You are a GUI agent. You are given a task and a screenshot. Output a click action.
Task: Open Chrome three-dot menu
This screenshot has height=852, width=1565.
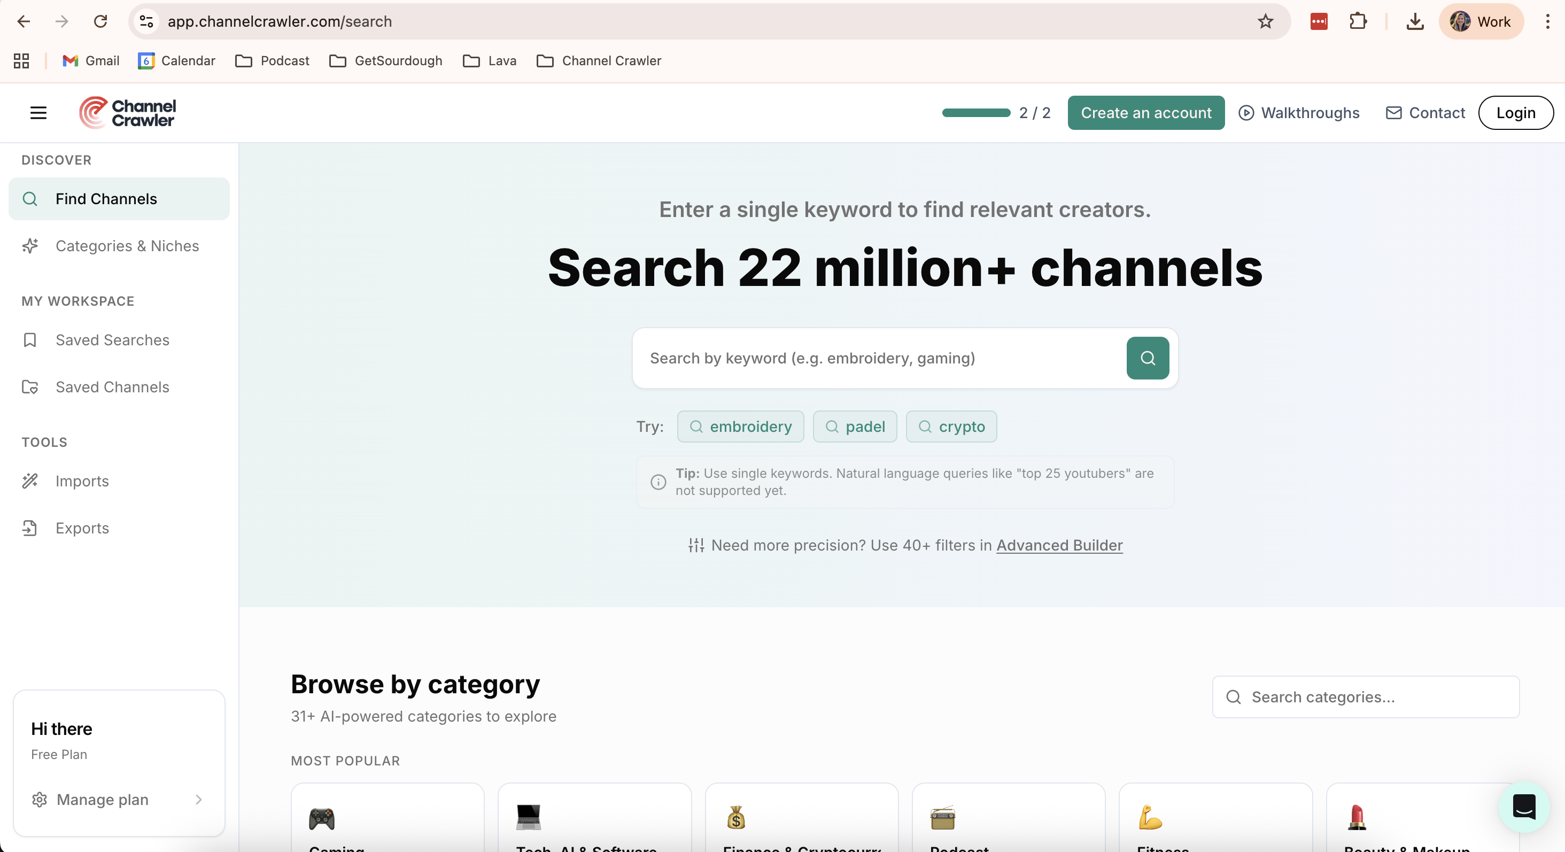1547,22
